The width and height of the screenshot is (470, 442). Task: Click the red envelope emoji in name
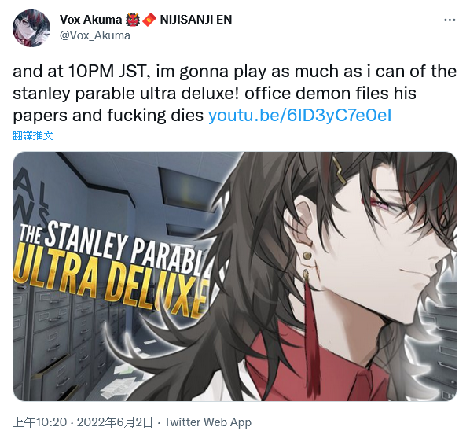click(x=149, y=20)
